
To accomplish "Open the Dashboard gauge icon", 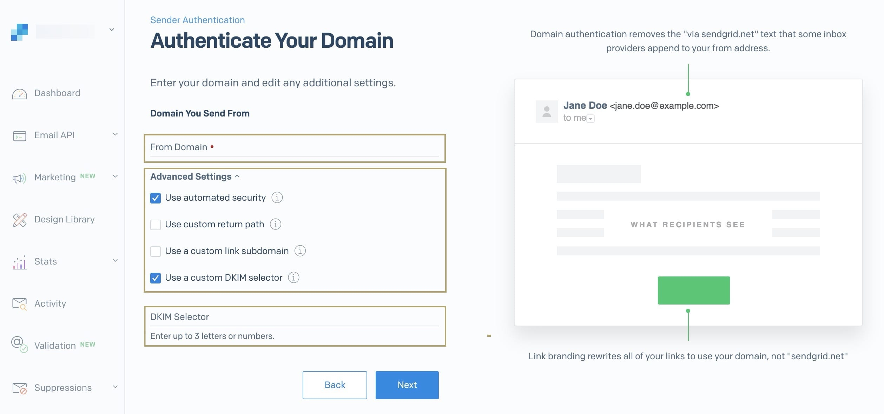I will point(20,94).
